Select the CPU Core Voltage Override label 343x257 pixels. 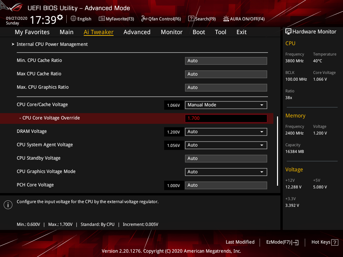pyautogui.click(x=50, y=118)
